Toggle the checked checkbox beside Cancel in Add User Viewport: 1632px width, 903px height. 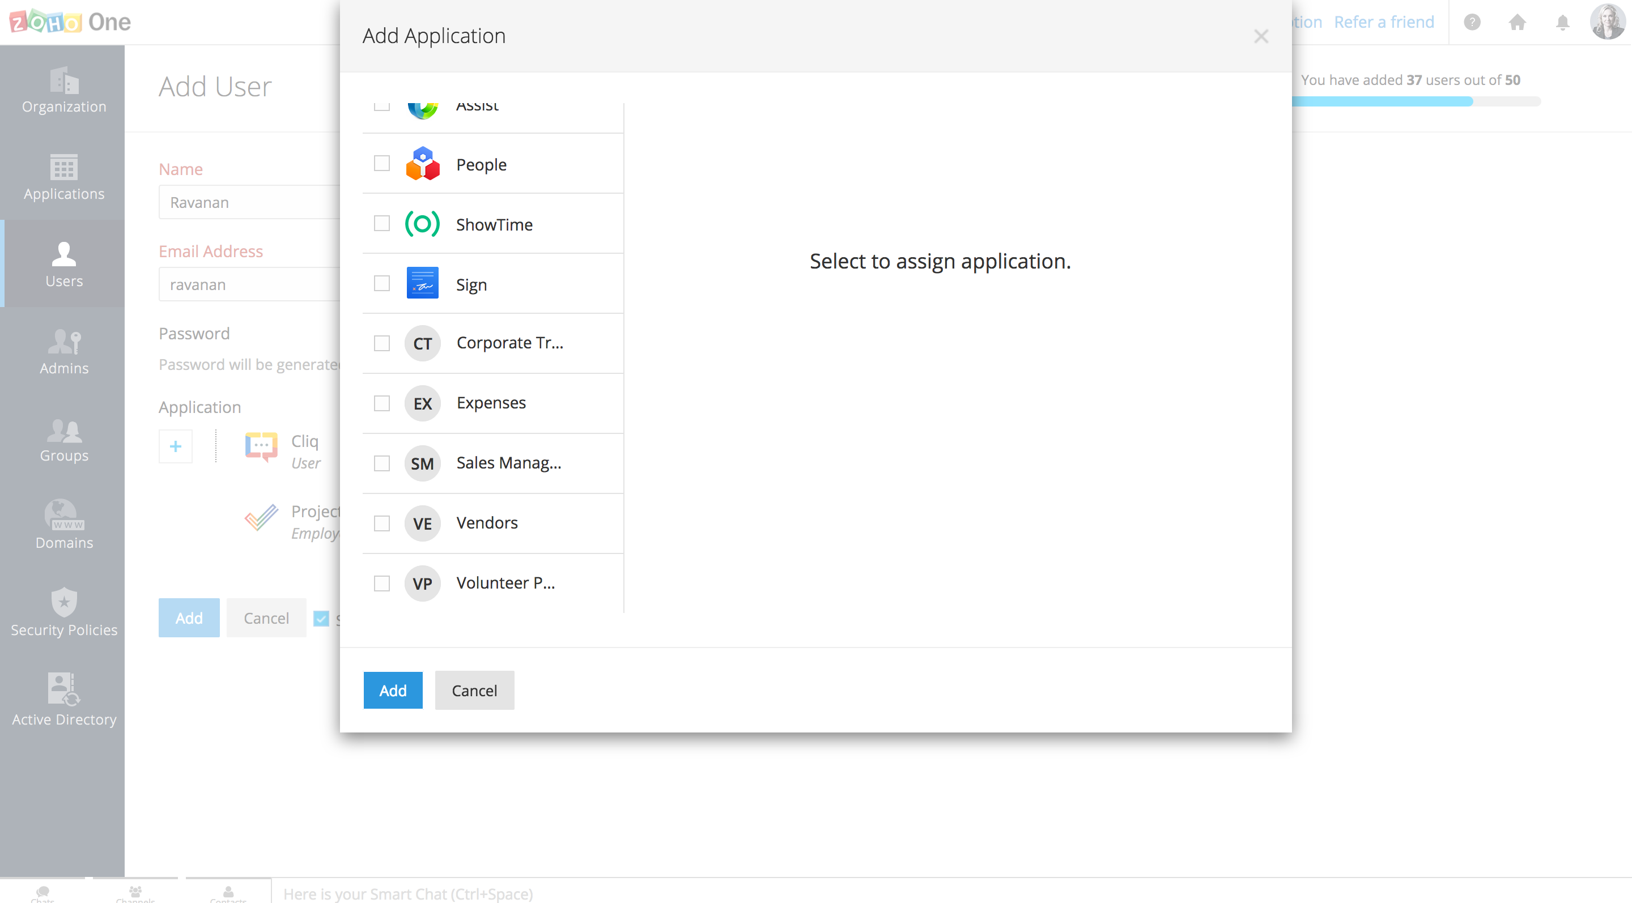click(321, 618)
